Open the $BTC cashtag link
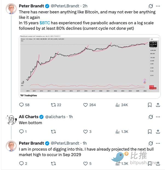 pos(45,23)
